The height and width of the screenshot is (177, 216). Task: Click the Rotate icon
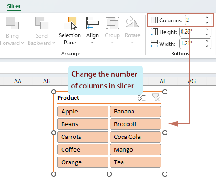coord(133,22)
